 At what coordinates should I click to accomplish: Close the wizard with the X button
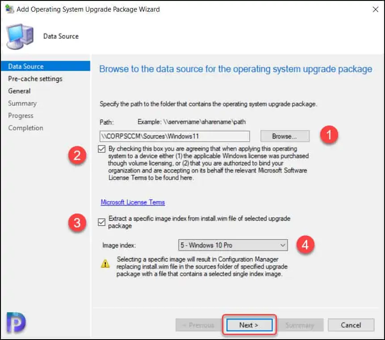click(375, 9)
